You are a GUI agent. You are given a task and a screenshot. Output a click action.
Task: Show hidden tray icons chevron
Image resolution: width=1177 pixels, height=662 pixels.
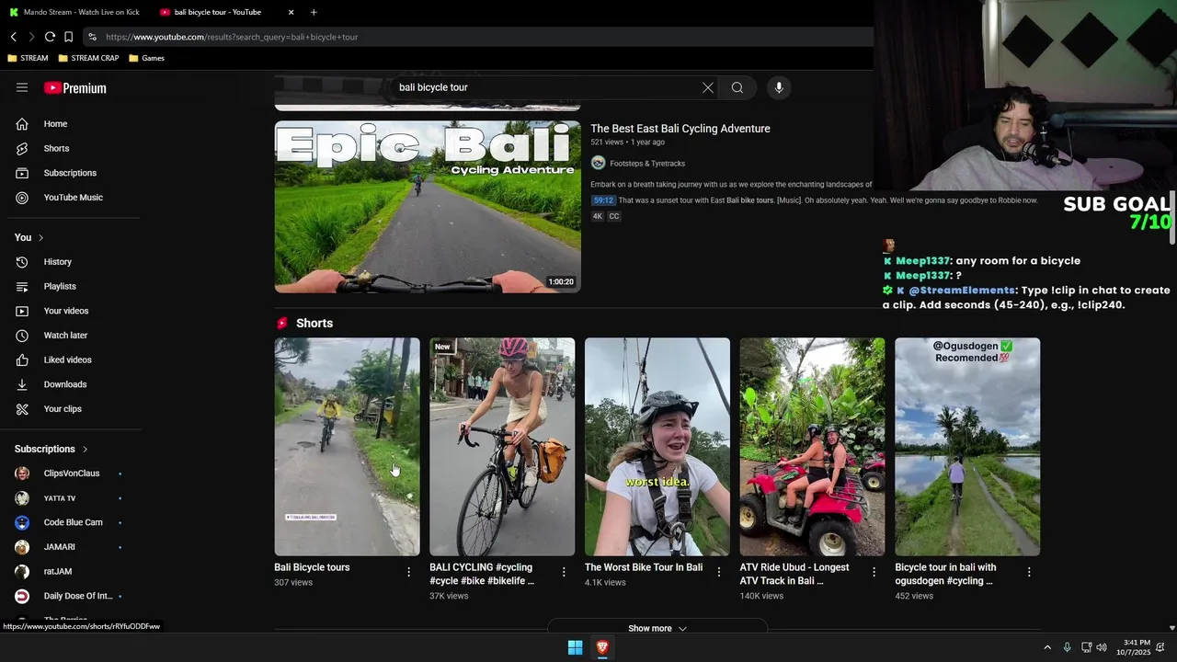(1047, 647)
